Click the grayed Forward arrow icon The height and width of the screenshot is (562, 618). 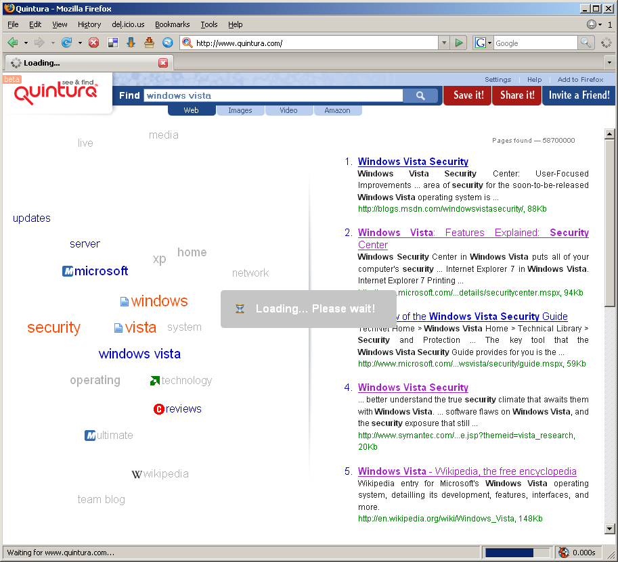(39, 43)
